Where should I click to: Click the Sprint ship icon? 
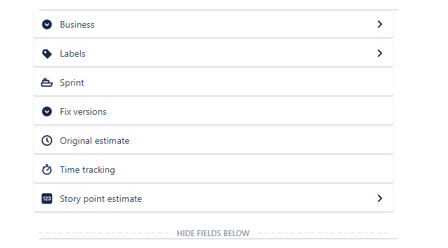[47, 82]
